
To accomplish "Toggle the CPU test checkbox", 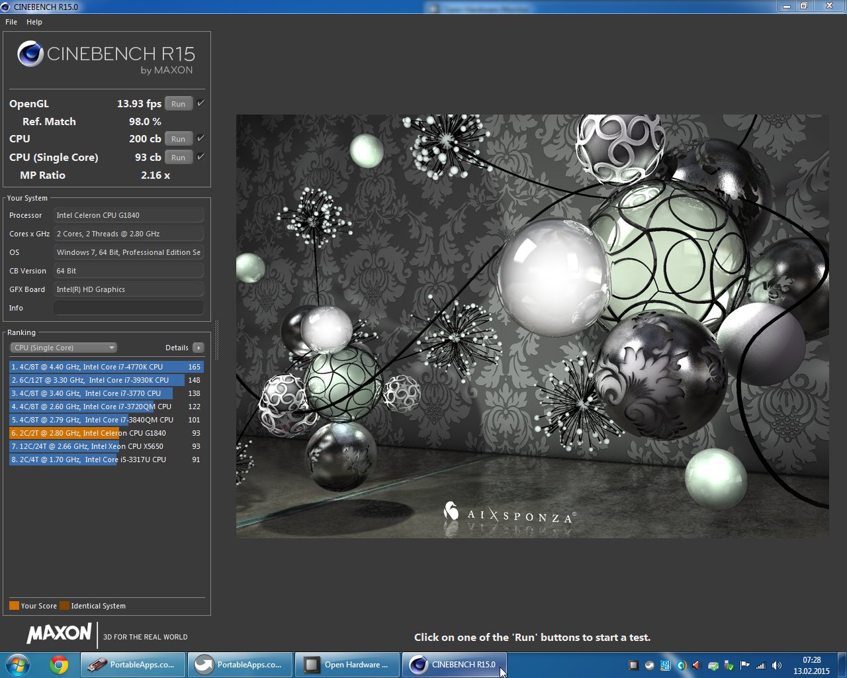I will pos(201,138).
